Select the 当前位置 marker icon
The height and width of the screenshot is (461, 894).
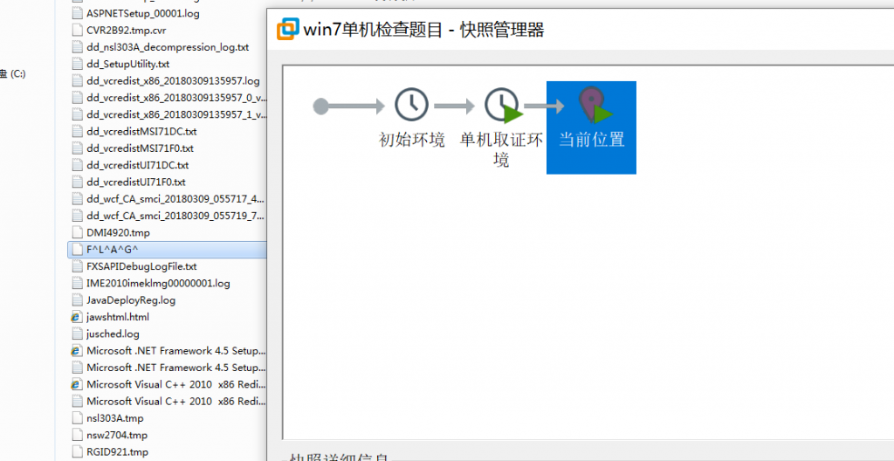tap(593, 105)
